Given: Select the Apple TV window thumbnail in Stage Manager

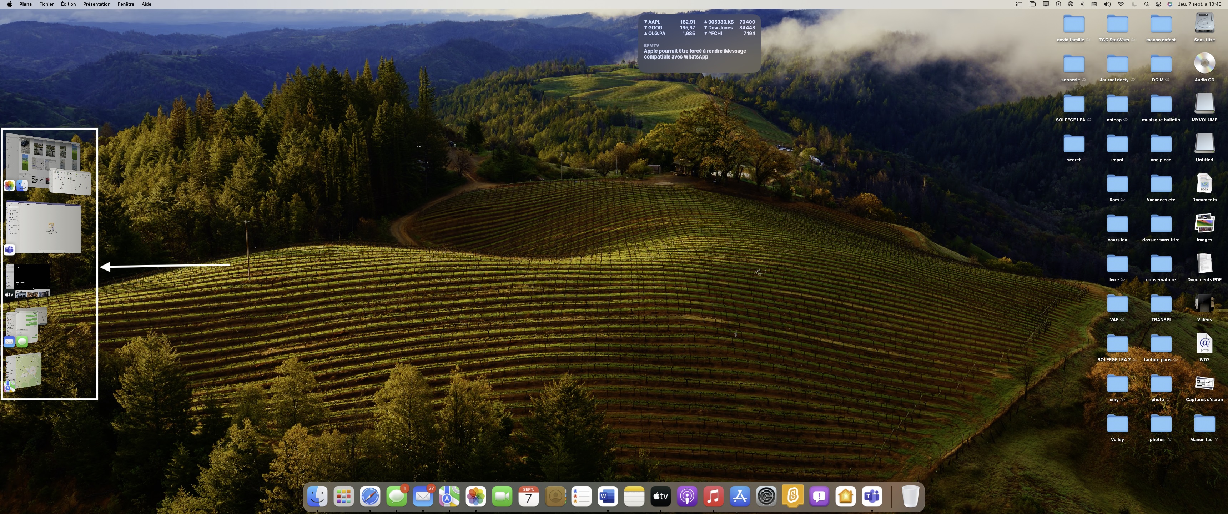Looking at the screenshot, I should (27, 280).
